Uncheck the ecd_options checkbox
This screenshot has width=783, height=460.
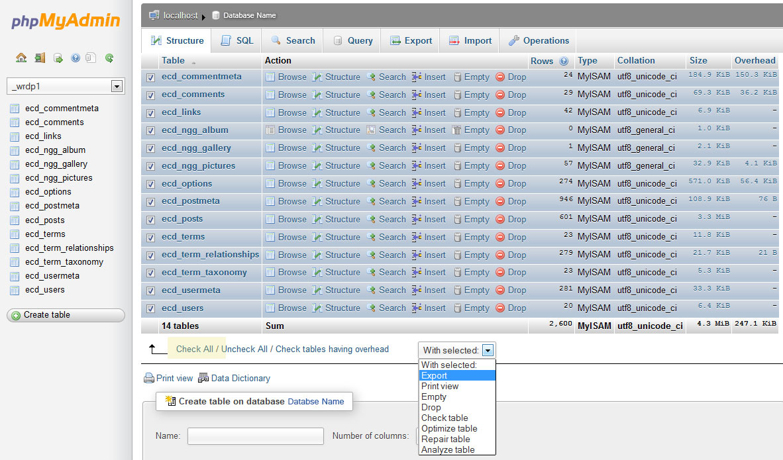point(151,184)
